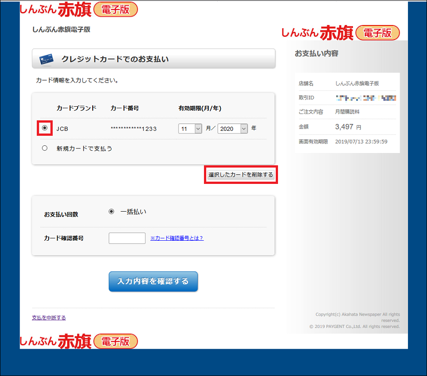Click the blue credit card icon

coord(47,59)
